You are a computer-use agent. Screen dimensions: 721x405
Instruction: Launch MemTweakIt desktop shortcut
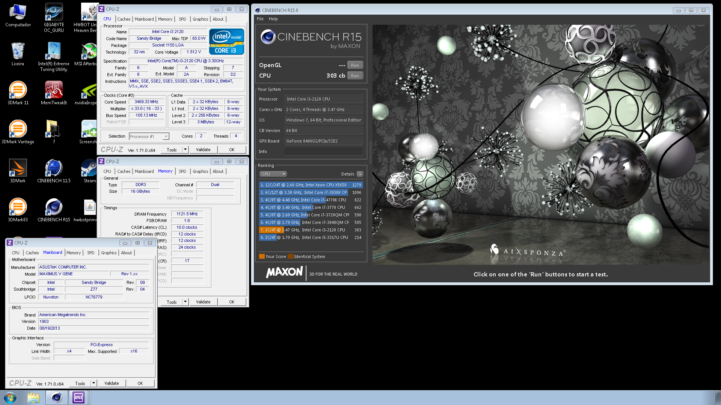click(54, 93)
